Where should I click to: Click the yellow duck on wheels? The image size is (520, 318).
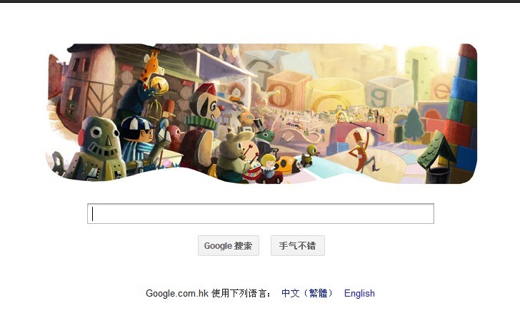tap(309, 155)
